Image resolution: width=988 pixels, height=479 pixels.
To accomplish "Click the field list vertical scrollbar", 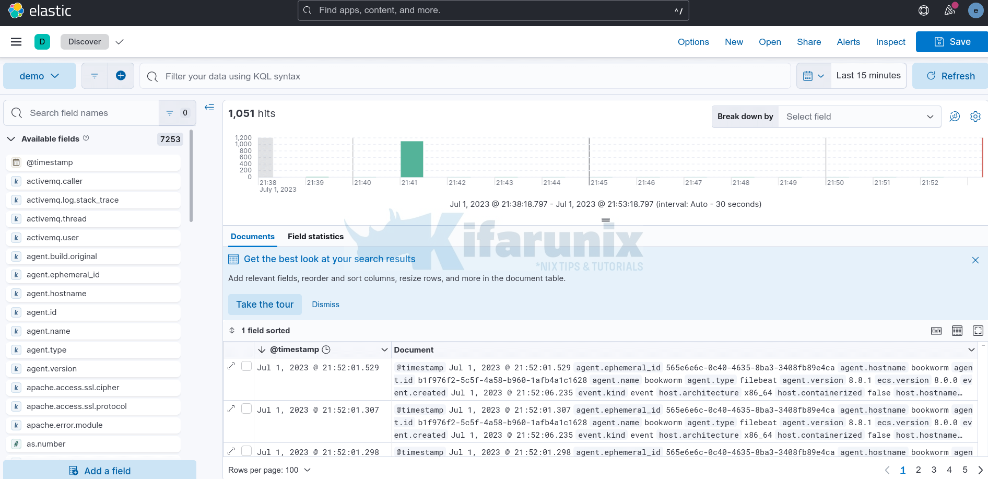I will click(191, 177).
